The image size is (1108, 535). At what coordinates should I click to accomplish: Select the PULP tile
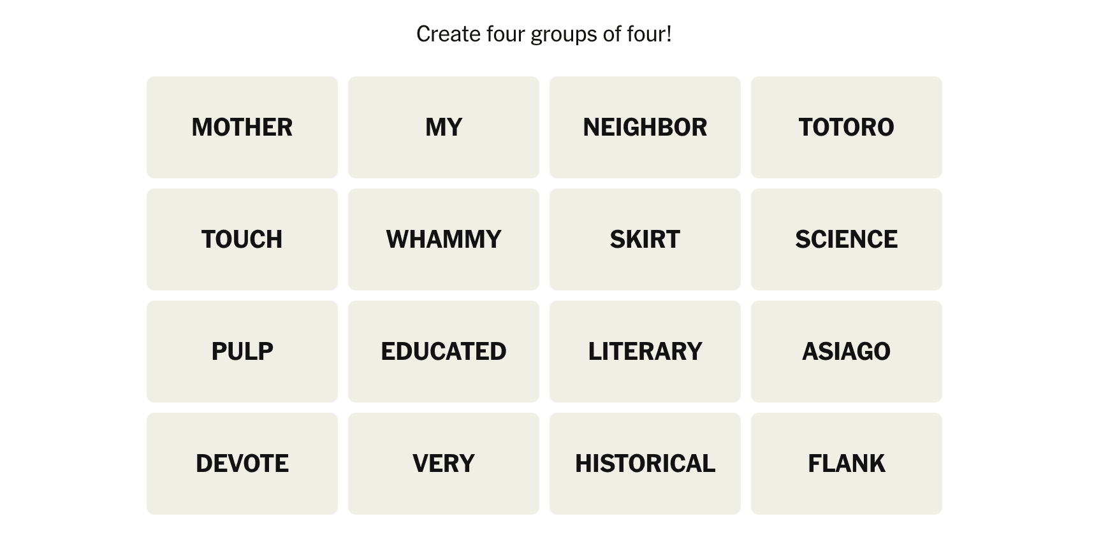242,352
